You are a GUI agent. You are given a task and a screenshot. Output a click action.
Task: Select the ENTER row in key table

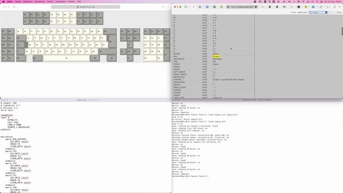point(214,54)
